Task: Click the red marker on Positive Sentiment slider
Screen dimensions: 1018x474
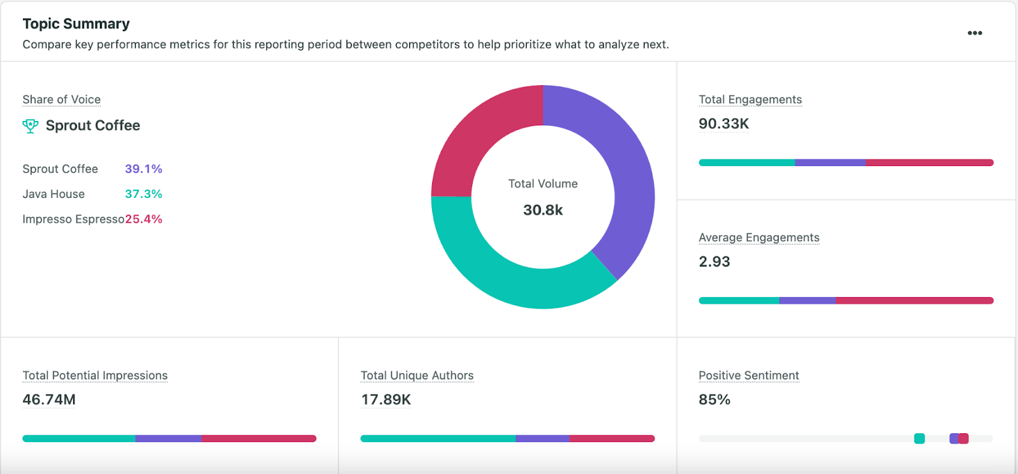Action: pyautogui.click(x=965, y=438)
